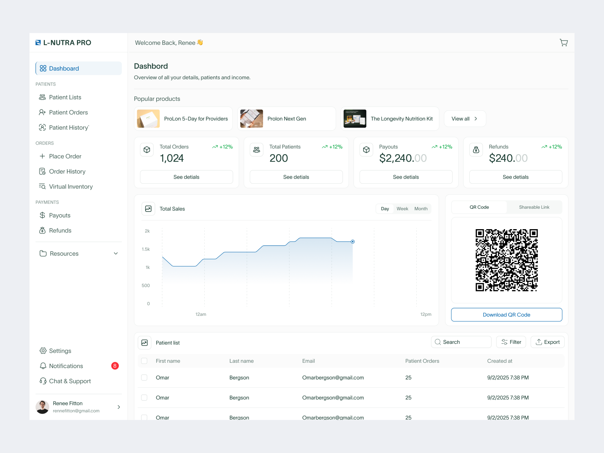
Task: Select the Month tab on Total Sales
Action: [x=421, y=209]
